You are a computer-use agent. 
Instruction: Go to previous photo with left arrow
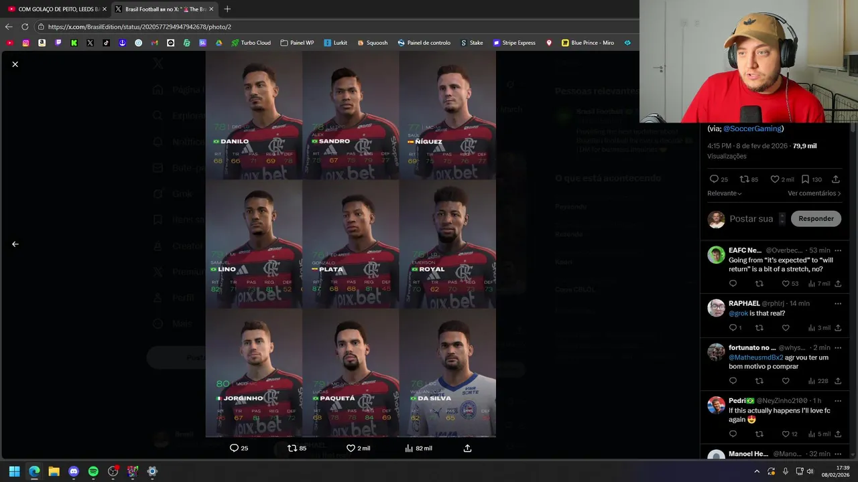pos(15,244)
